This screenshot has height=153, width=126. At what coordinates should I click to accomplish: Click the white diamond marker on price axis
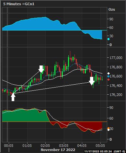pos(109,74)
